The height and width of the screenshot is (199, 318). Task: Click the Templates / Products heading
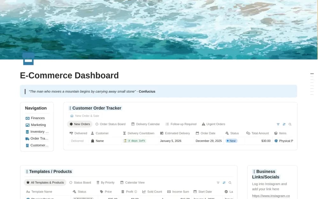(x=49, y=172)
